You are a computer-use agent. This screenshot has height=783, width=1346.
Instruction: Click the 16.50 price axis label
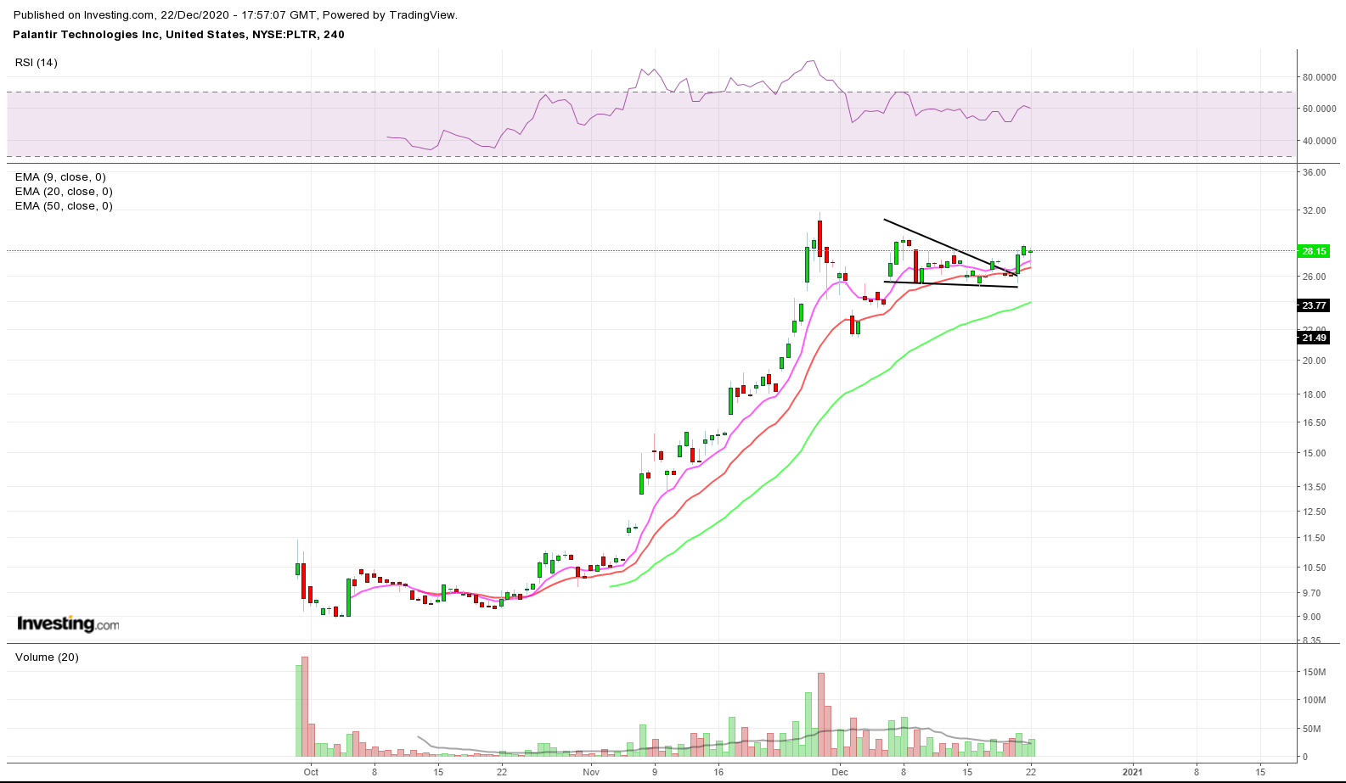point(1314,422)
